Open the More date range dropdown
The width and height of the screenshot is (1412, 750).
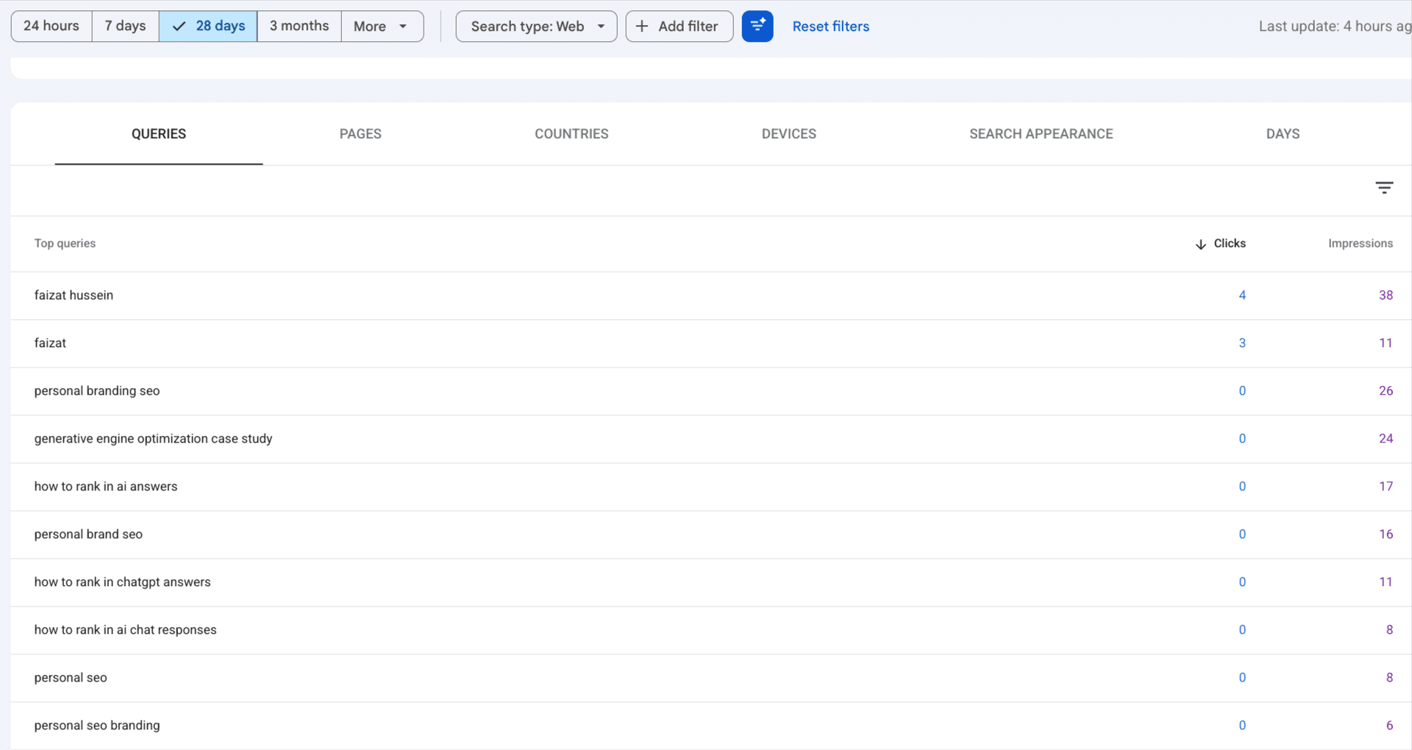coord(382,26)
